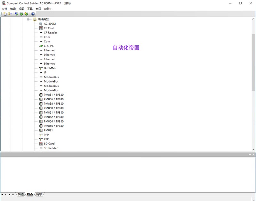Collapse the 硬件类型 tree node
The width and height of the screenshot is (256, 201).
28,19
